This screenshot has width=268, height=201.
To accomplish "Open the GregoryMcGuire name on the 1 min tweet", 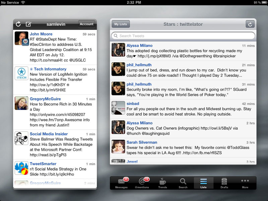I will (x=45, y=99).
